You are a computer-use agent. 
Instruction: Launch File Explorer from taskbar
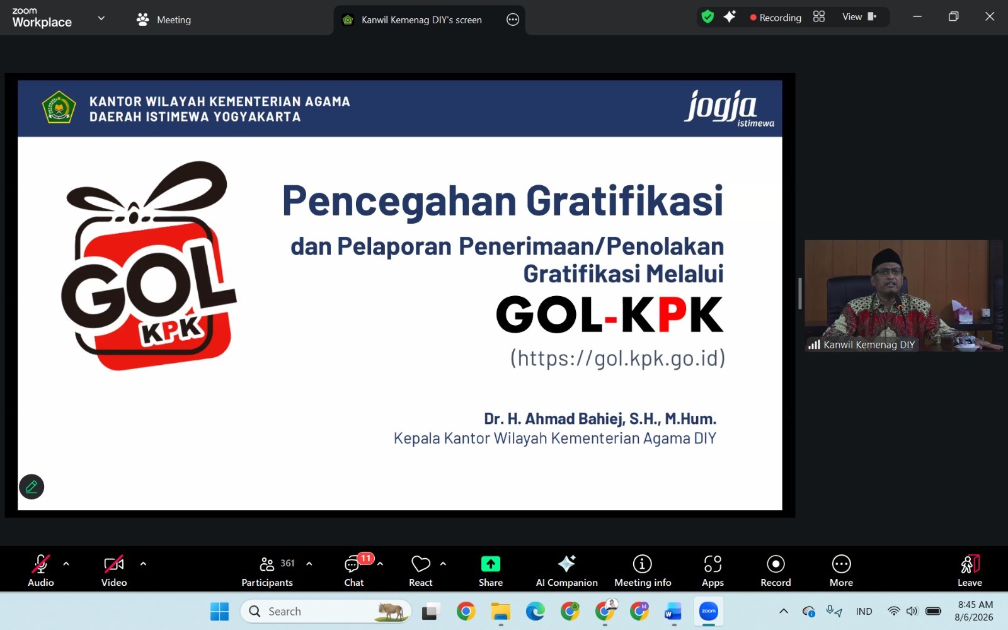(501, 611)
